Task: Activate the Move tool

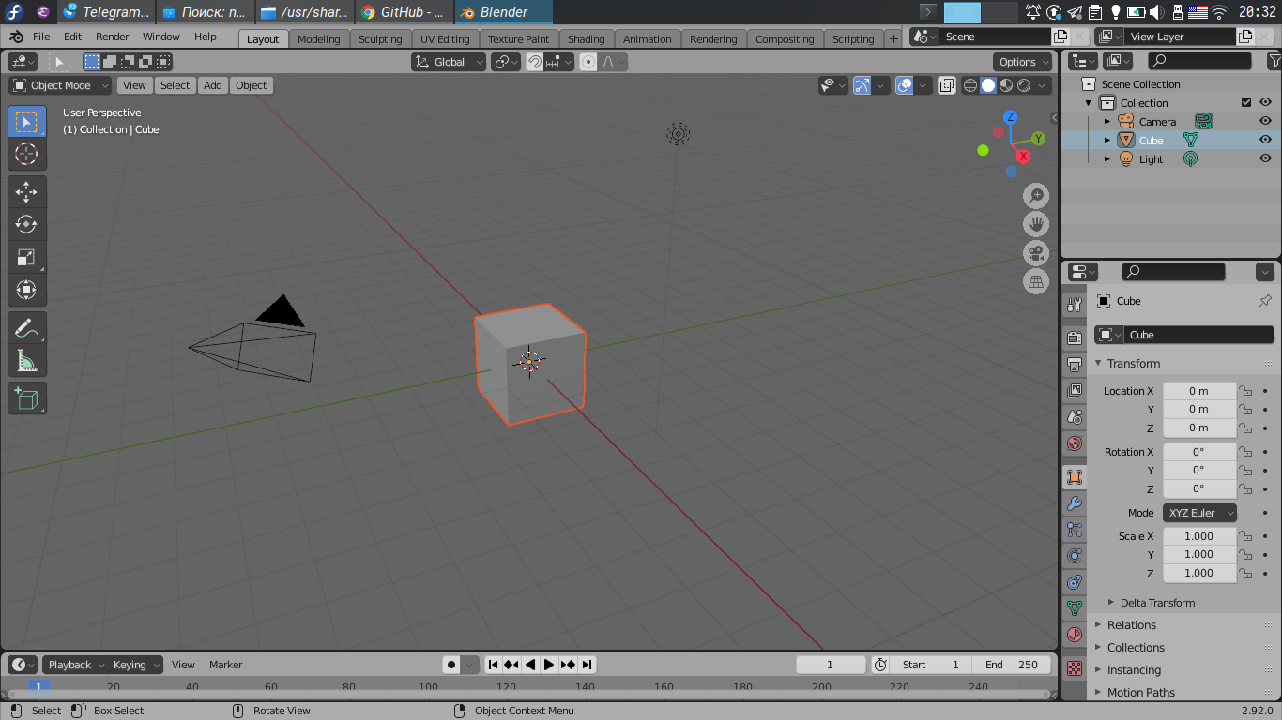Action: tap(27, 192)
